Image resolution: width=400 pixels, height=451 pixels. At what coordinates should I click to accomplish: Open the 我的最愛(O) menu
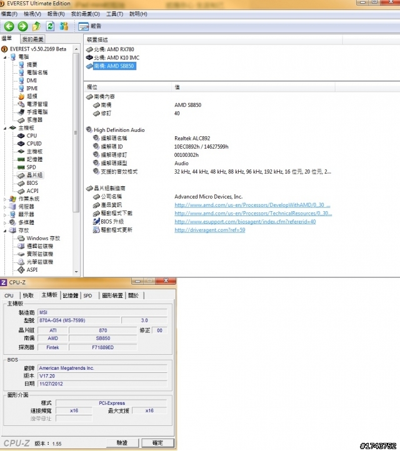(x=85, y=14)
